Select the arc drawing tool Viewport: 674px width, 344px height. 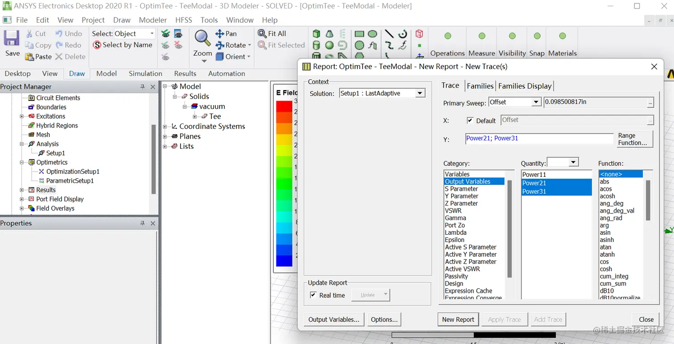(x=403, y=34)
